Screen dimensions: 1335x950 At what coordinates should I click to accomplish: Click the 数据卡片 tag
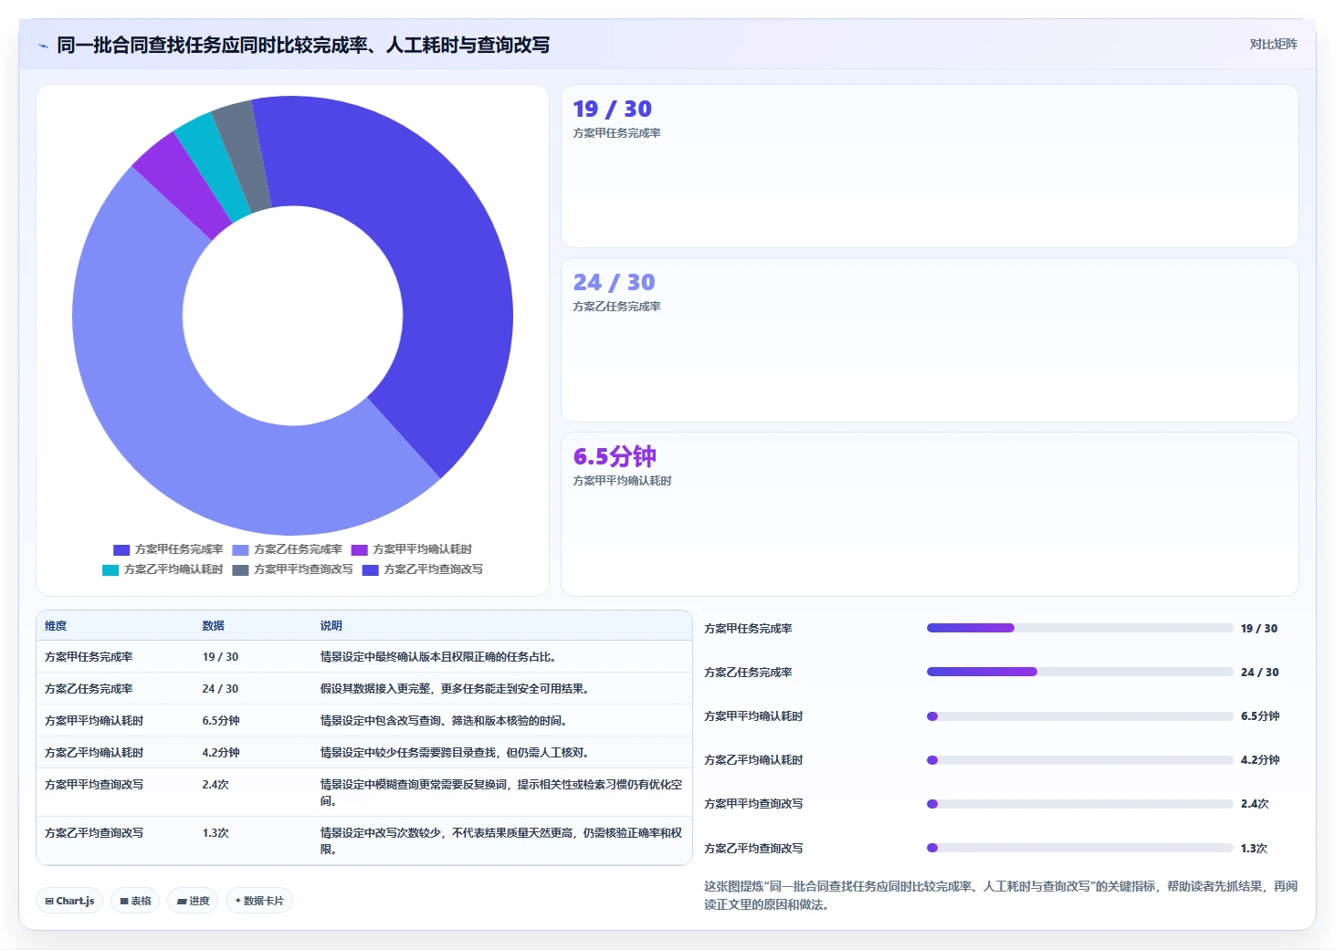pos(259,901)
